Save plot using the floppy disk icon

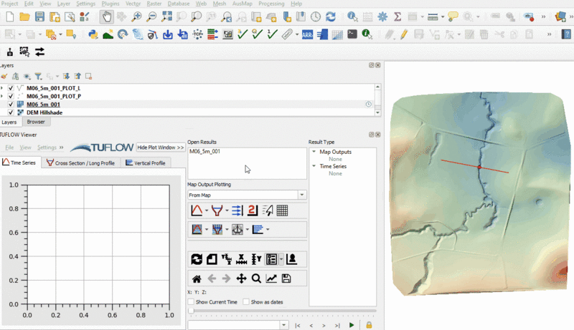pyautogui.click(x=286, y=278)
